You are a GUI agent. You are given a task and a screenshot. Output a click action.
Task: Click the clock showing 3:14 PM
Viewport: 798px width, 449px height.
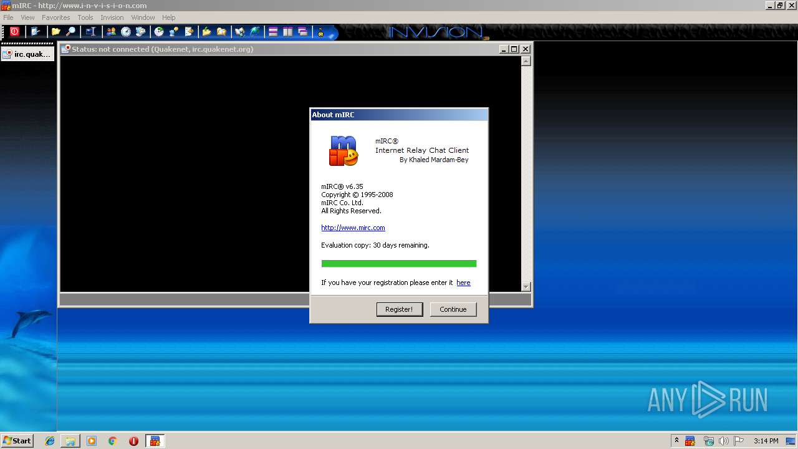[x=766, y=441]
